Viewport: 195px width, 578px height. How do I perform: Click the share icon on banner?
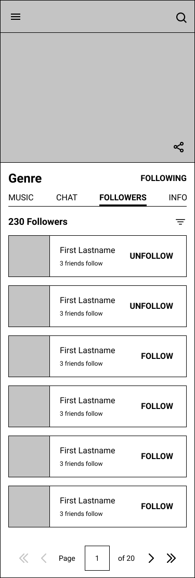point(179,147)
